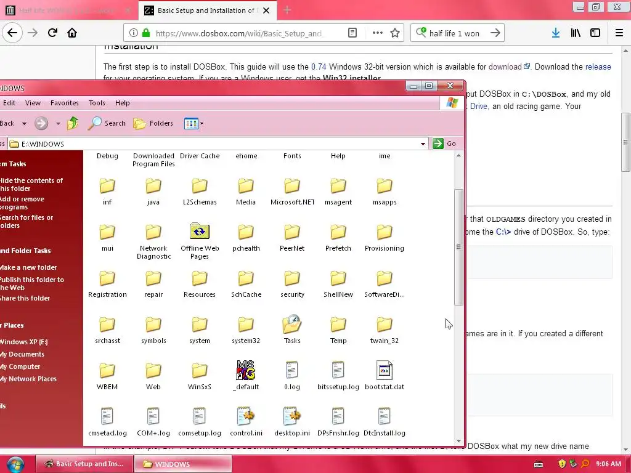Select the Offline Web Pages folder icon
The image size is (631, 473).
[x=200, y=232]
